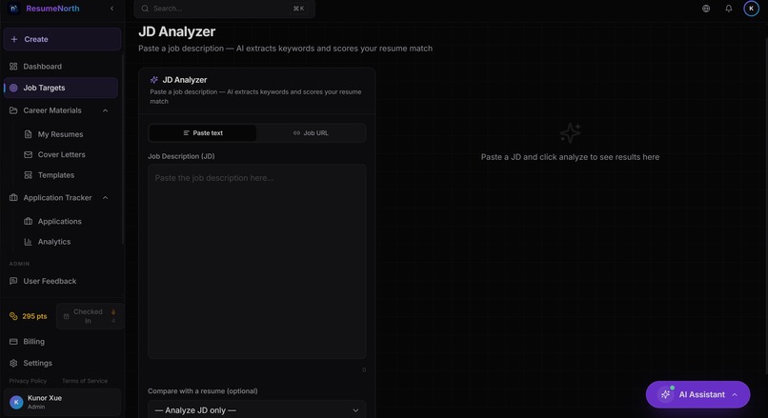Click the ⌘K shortcut badge
768x418 pixels.
[299, 9]
